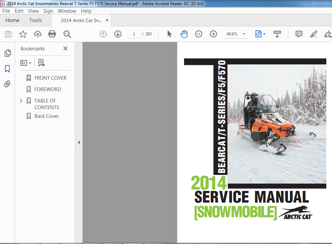Click the Save file icon
This screenshot has width=332, height=244.
click(x=8, y=34)
